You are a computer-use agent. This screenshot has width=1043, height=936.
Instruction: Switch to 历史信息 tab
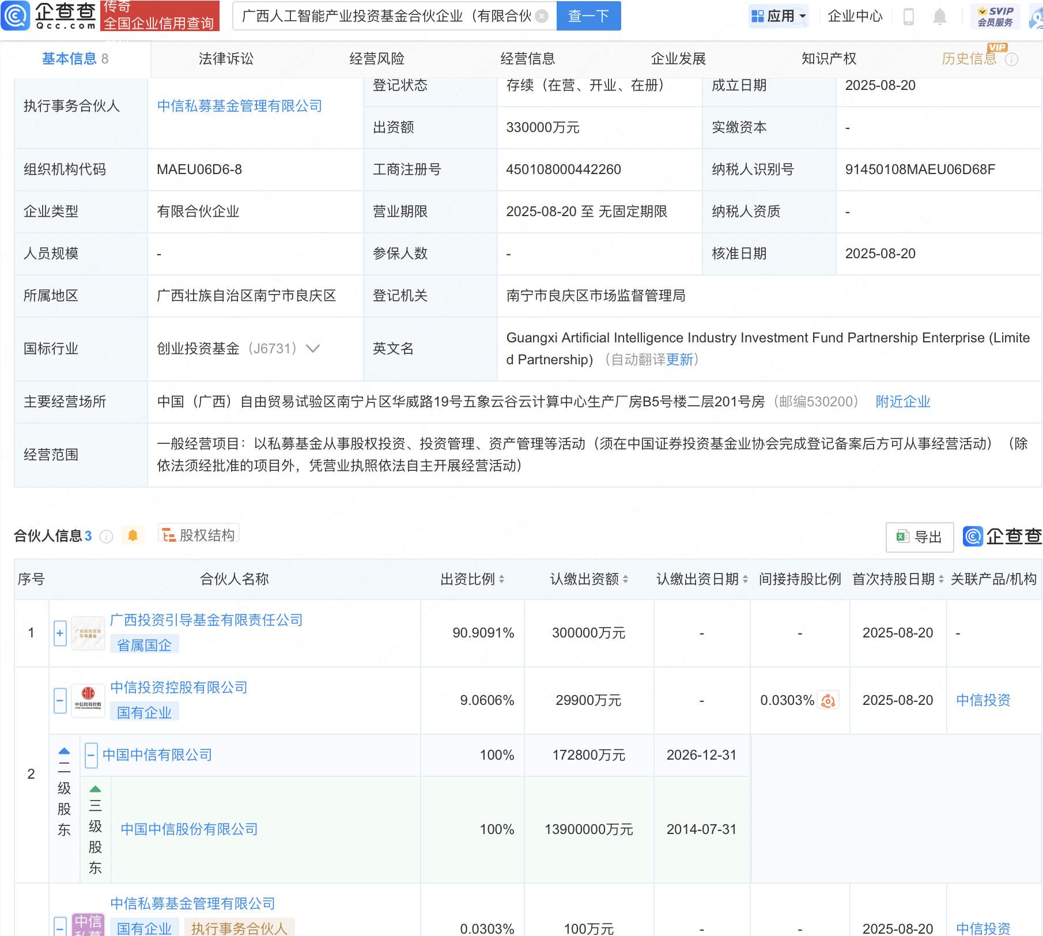click(x=969, y=59)
